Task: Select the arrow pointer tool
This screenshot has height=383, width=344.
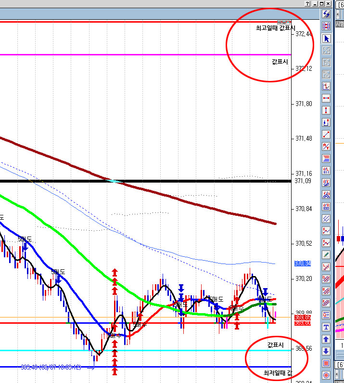Action: tap(326, 38)
